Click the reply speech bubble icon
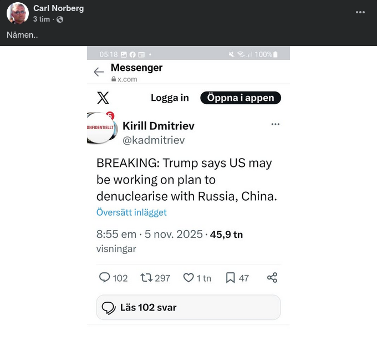 pyautogui.click(x=105, y=278)
